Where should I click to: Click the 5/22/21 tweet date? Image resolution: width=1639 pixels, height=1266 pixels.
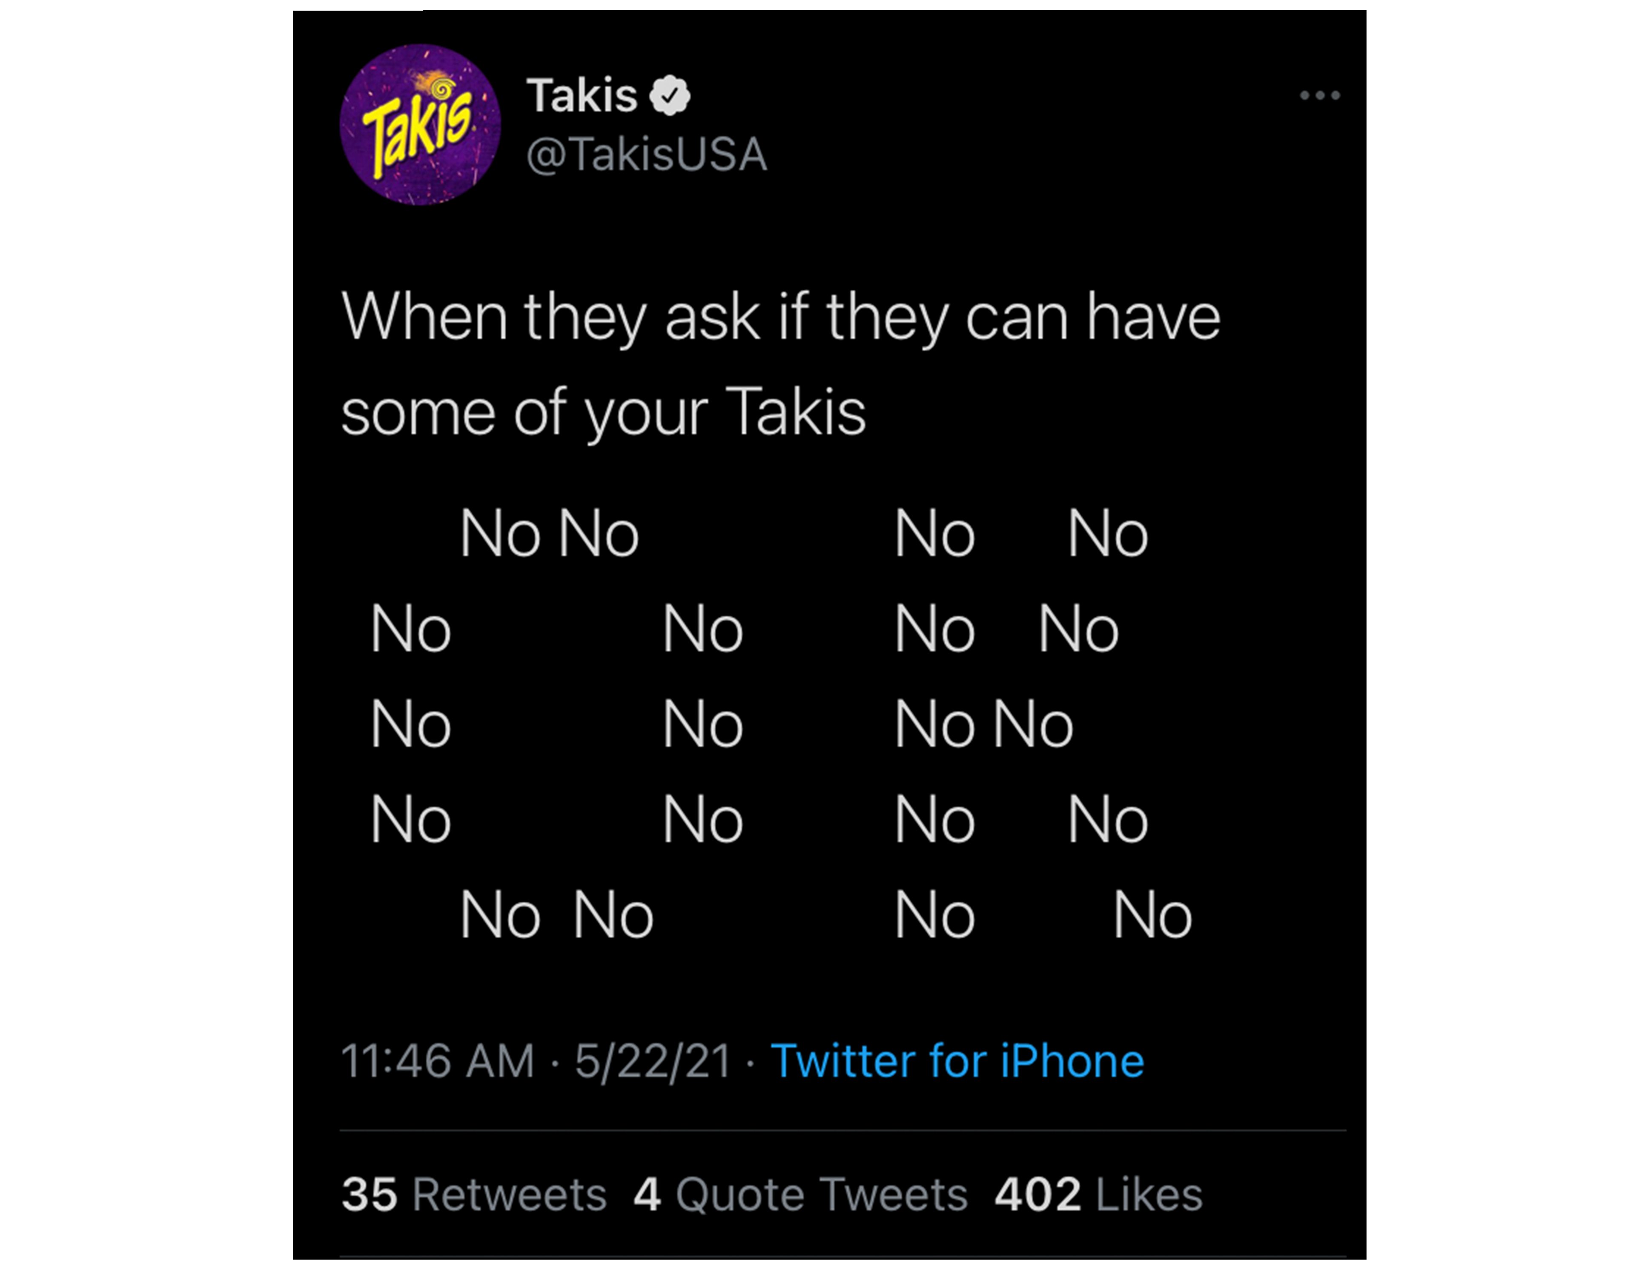coord(652,1061)
